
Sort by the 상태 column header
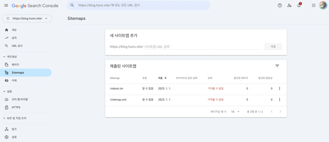pos(210,78)
